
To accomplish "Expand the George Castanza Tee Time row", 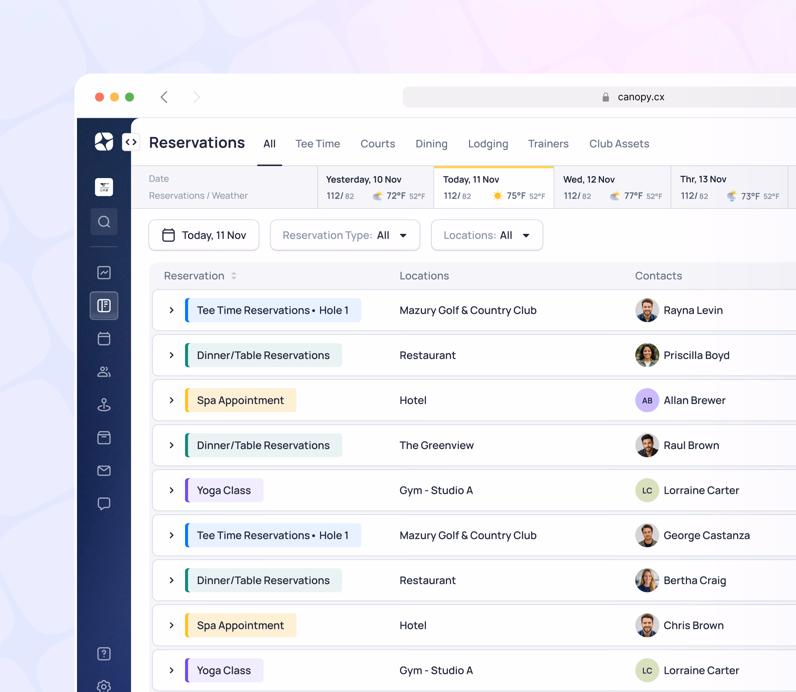I will pos(171,535).
